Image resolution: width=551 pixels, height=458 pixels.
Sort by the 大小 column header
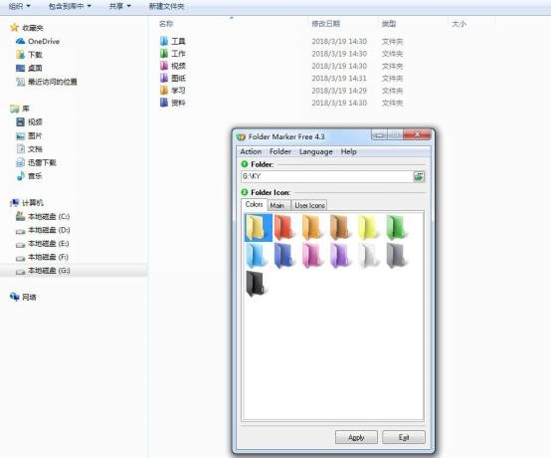coord(459,24)
